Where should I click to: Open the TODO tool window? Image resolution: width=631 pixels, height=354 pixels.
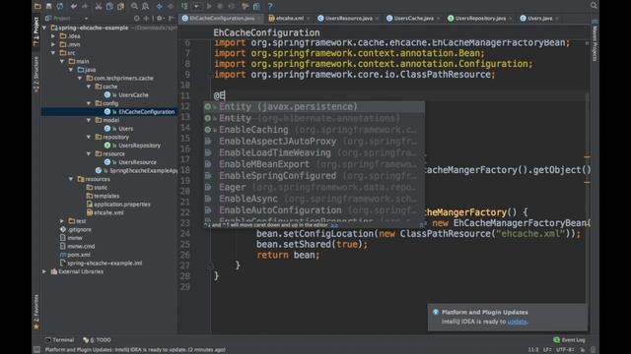pos(97,340)
